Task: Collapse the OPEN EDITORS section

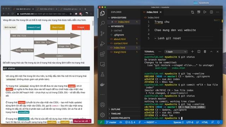Action: tap(109, 18)
